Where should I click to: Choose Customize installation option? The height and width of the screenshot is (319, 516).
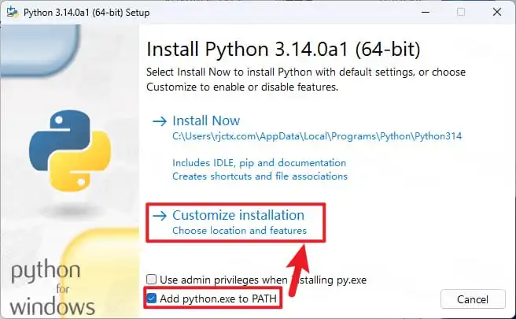point(238,215)
